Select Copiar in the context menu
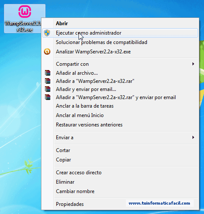The width and height of the screenshot is (204, 214). tap(120, 160)
